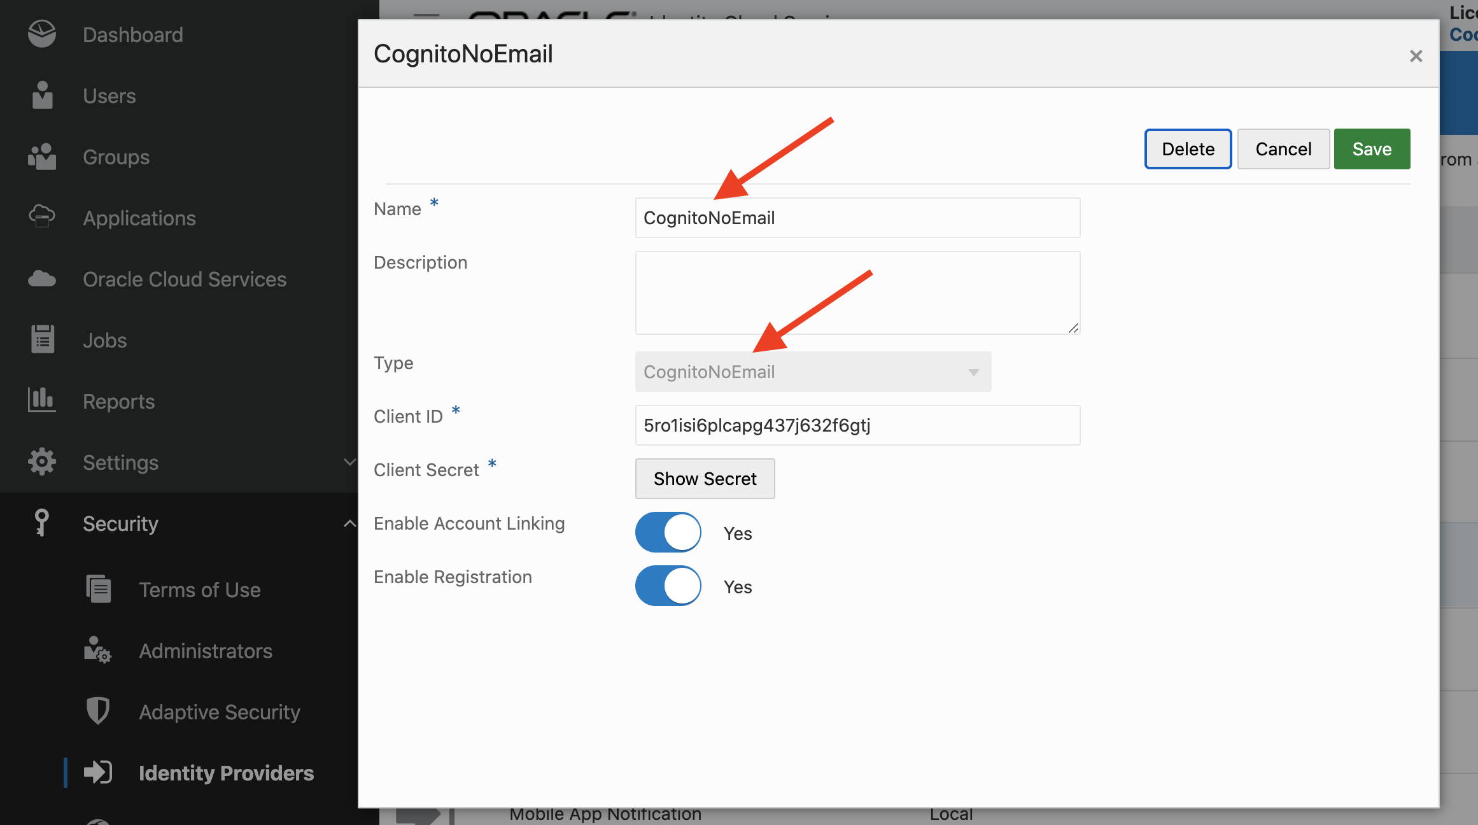The image size is (1478, 825).
Task: Click the Administrators gear-person icon
Action: click(98, 650)
